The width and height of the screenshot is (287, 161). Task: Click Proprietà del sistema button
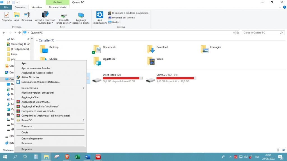pyautogui.click(x=123, y=18)
